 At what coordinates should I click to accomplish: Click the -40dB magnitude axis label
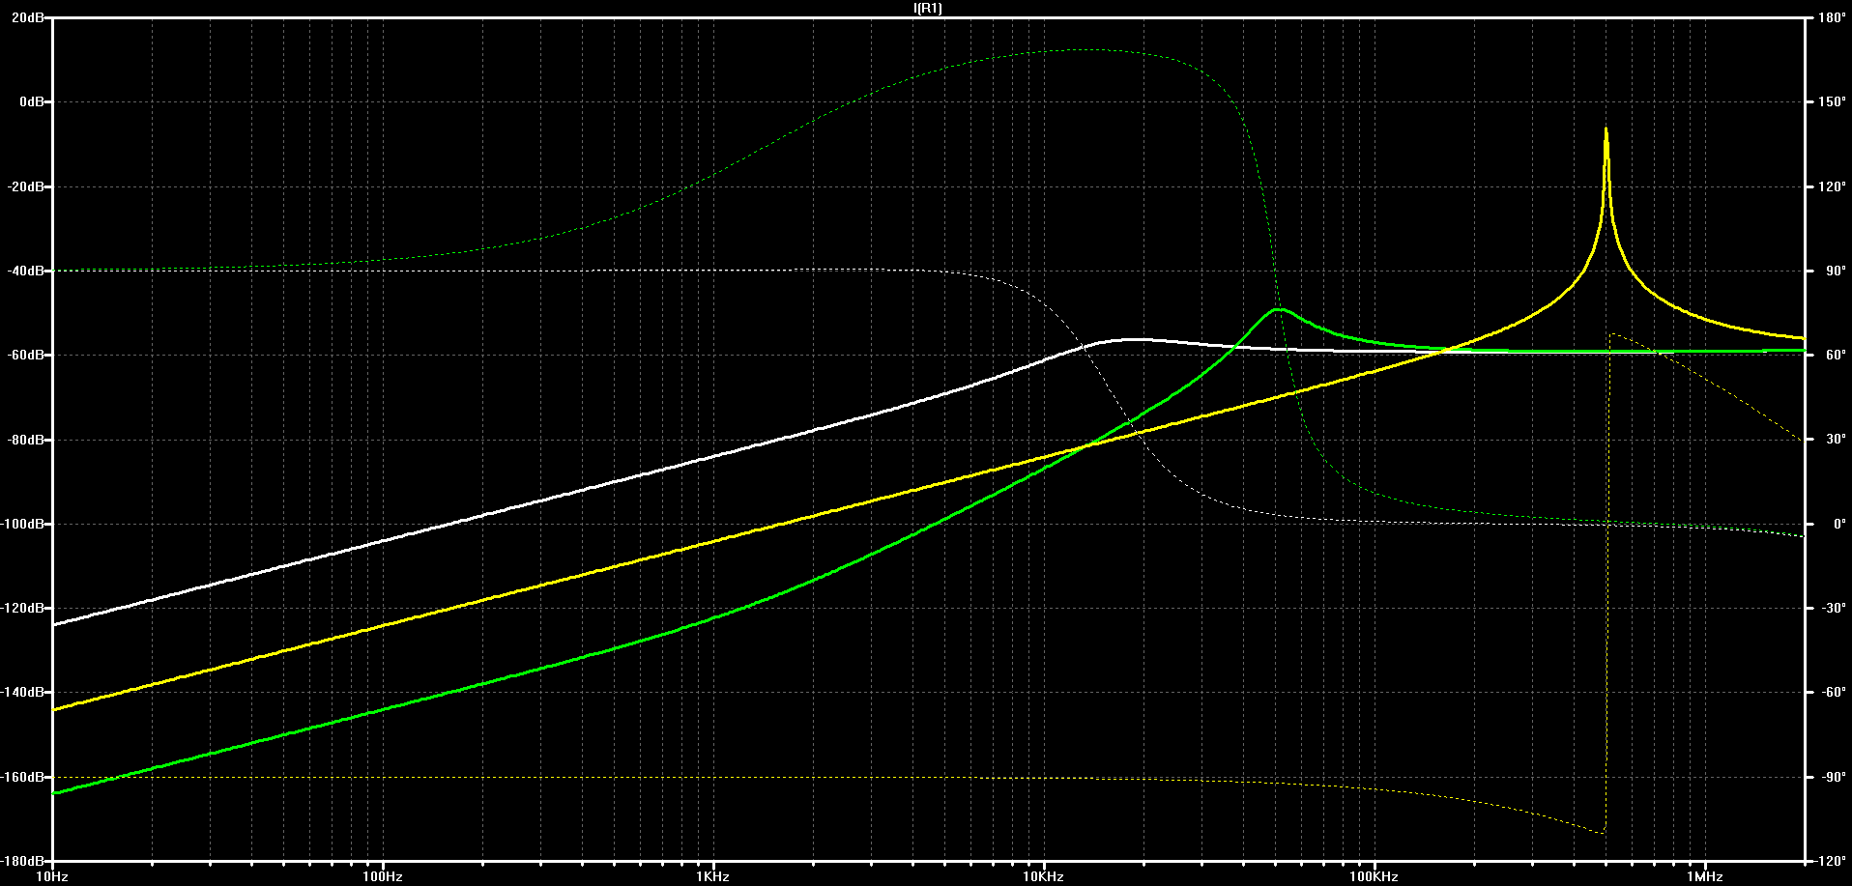tap(27, 271)
